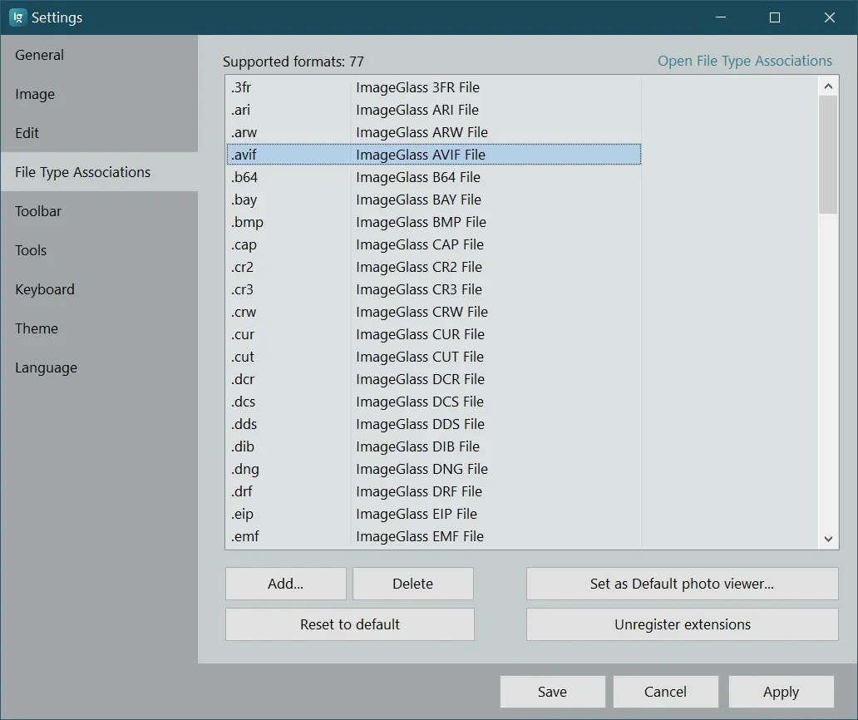Click the Open File Type Associations link
The height and width of the screenshot is (720, 858).
pyautogui.click(x=745, y=61)
